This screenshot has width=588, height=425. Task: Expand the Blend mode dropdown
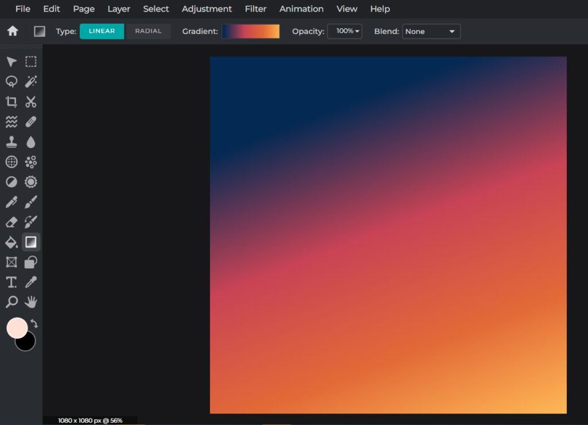click(431, 32)
